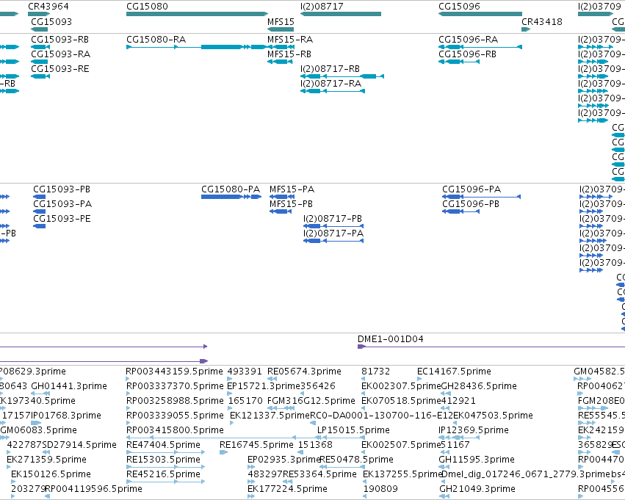Click EST EK177224.5prime
625x500 pixels.
tap(287, 489)
